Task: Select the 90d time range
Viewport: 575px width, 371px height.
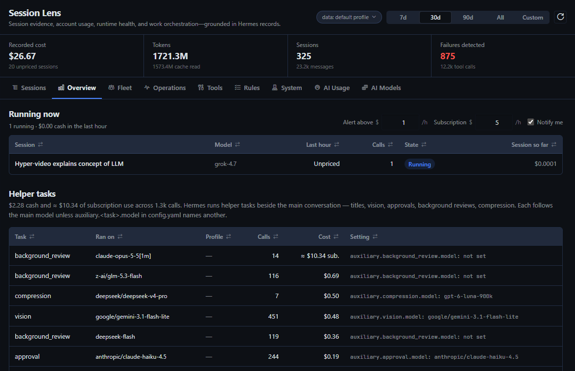Action: [x=468, y=18]
